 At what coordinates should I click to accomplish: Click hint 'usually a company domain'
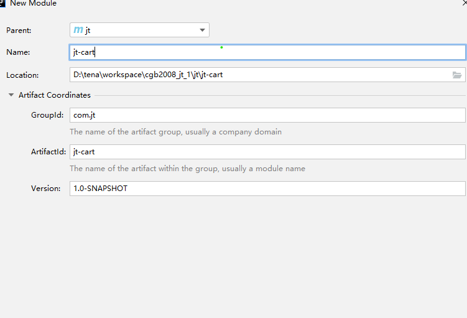pyautogui.click(x=233, y=132)
